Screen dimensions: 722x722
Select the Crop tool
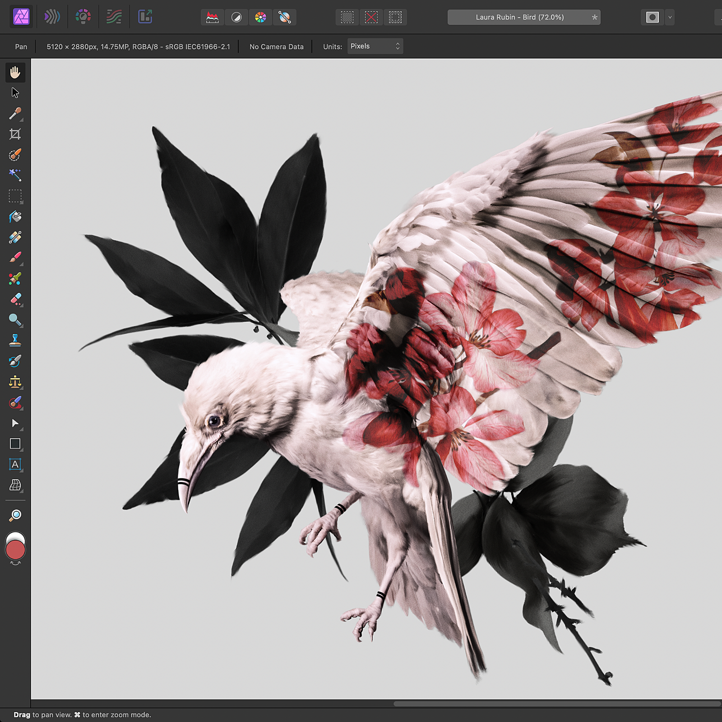click(15, 134)
